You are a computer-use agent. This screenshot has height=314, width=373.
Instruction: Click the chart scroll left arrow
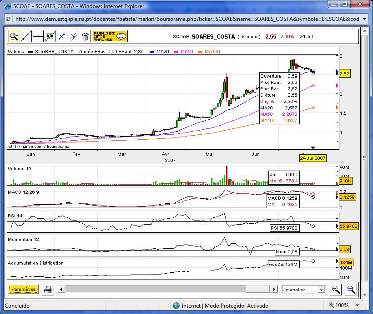[61, 289]
